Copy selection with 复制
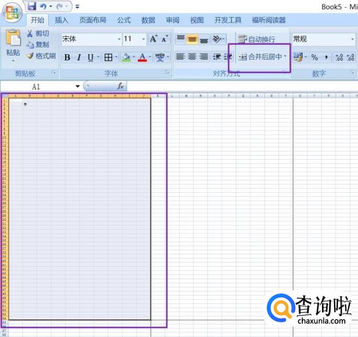Viewport: 358px width, 337px height. tap(38, 45)
